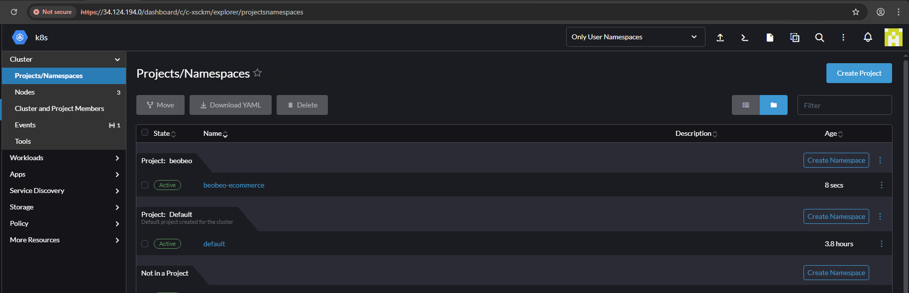Open the Kubectl Shell terminal icon
Screen dimensions: 909x293
[x=745, y=37]
